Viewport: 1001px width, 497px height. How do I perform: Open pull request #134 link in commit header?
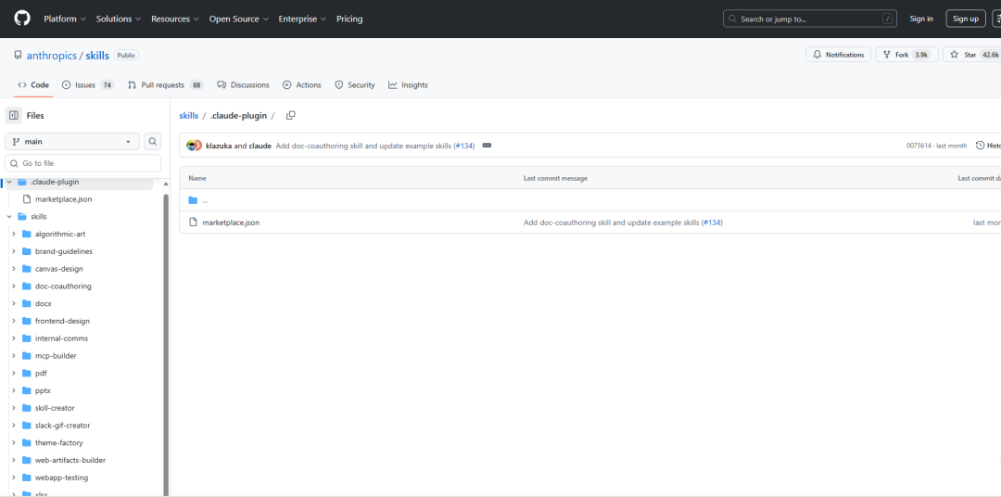[x=464, y=146]
